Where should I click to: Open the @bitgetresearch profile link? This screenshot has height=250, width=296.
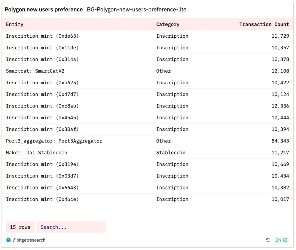(x=29, y=240)
